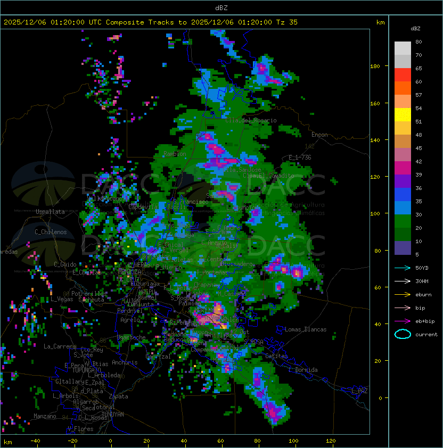Screen dimensions: 443x448
Task: Click the '180' tick on the right axis
Action: (375, 67)
